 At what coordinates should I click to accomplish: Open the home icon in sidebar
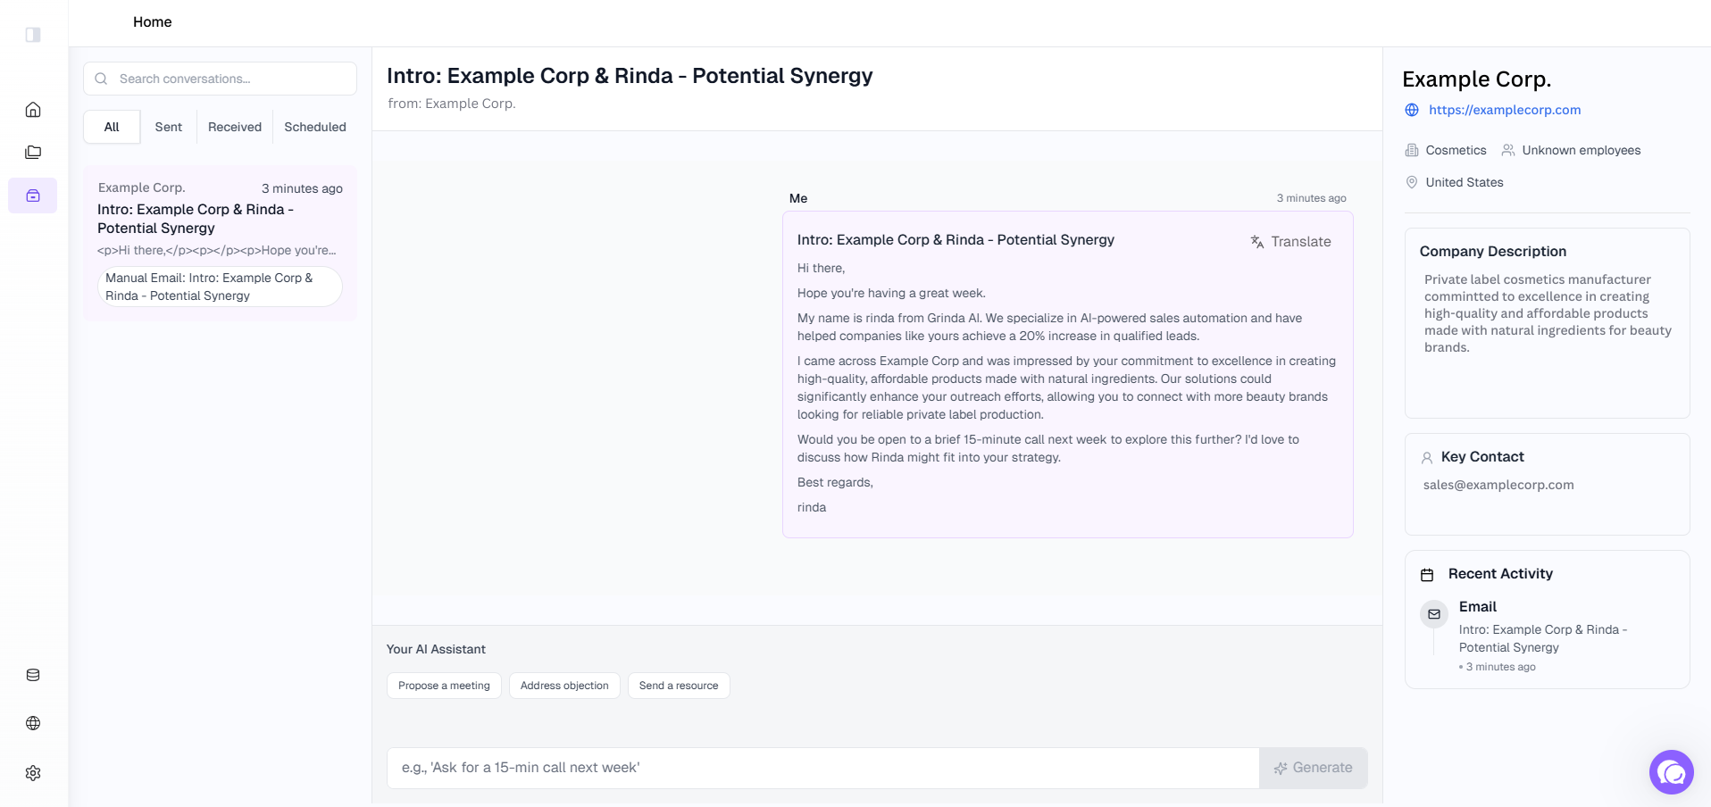[33, 110]
